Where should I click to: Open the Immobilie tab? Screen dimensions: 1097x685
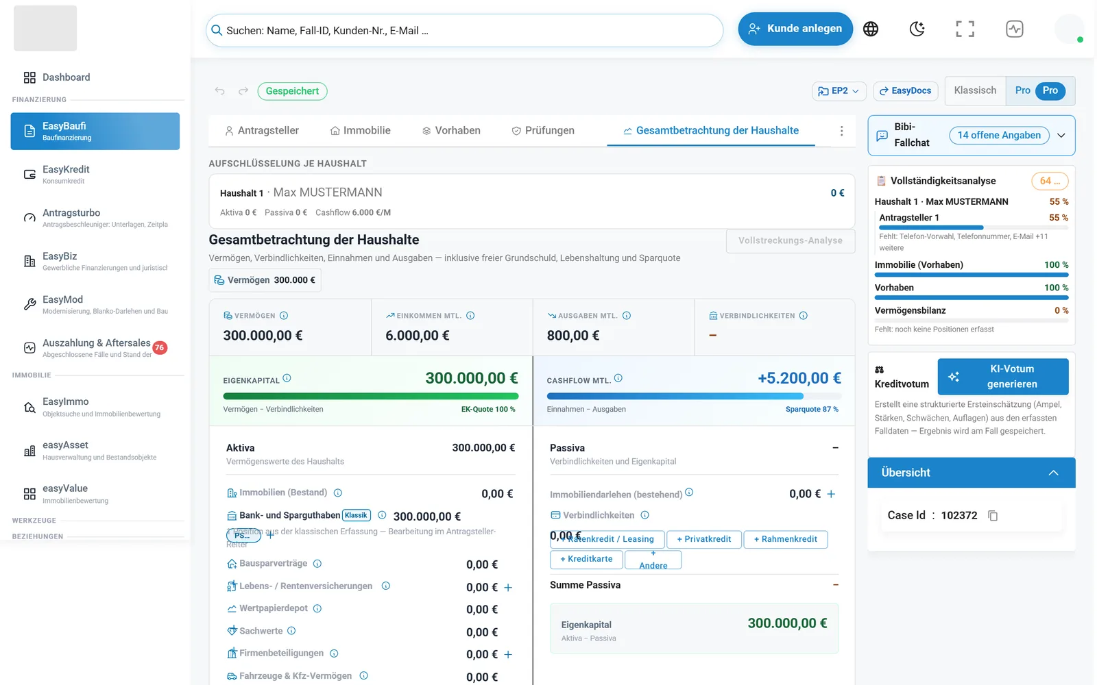(360, 131)
